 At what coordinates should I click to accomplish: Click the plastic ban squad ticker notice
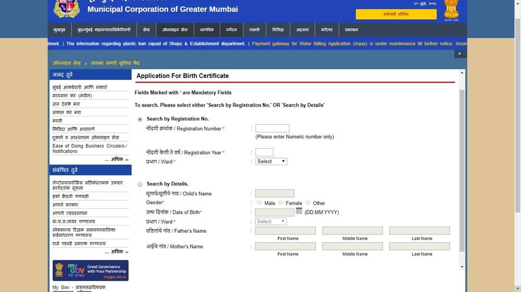pyautogui.click(x=156, y=44)
